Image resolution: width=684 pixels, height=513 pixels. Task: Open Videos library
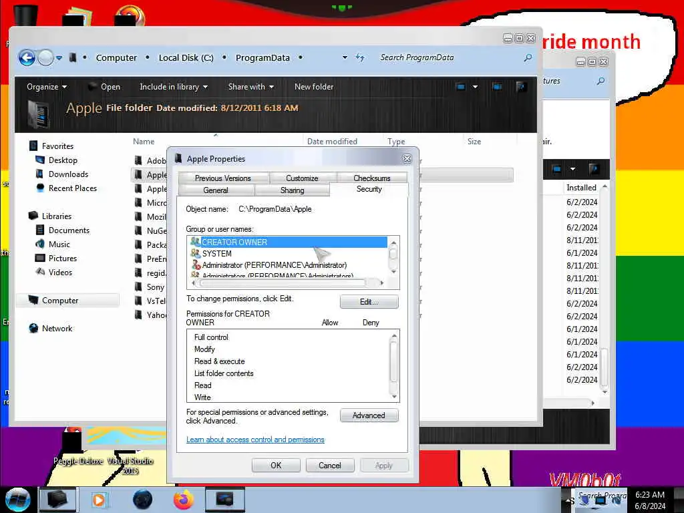[x=60, y=273]
